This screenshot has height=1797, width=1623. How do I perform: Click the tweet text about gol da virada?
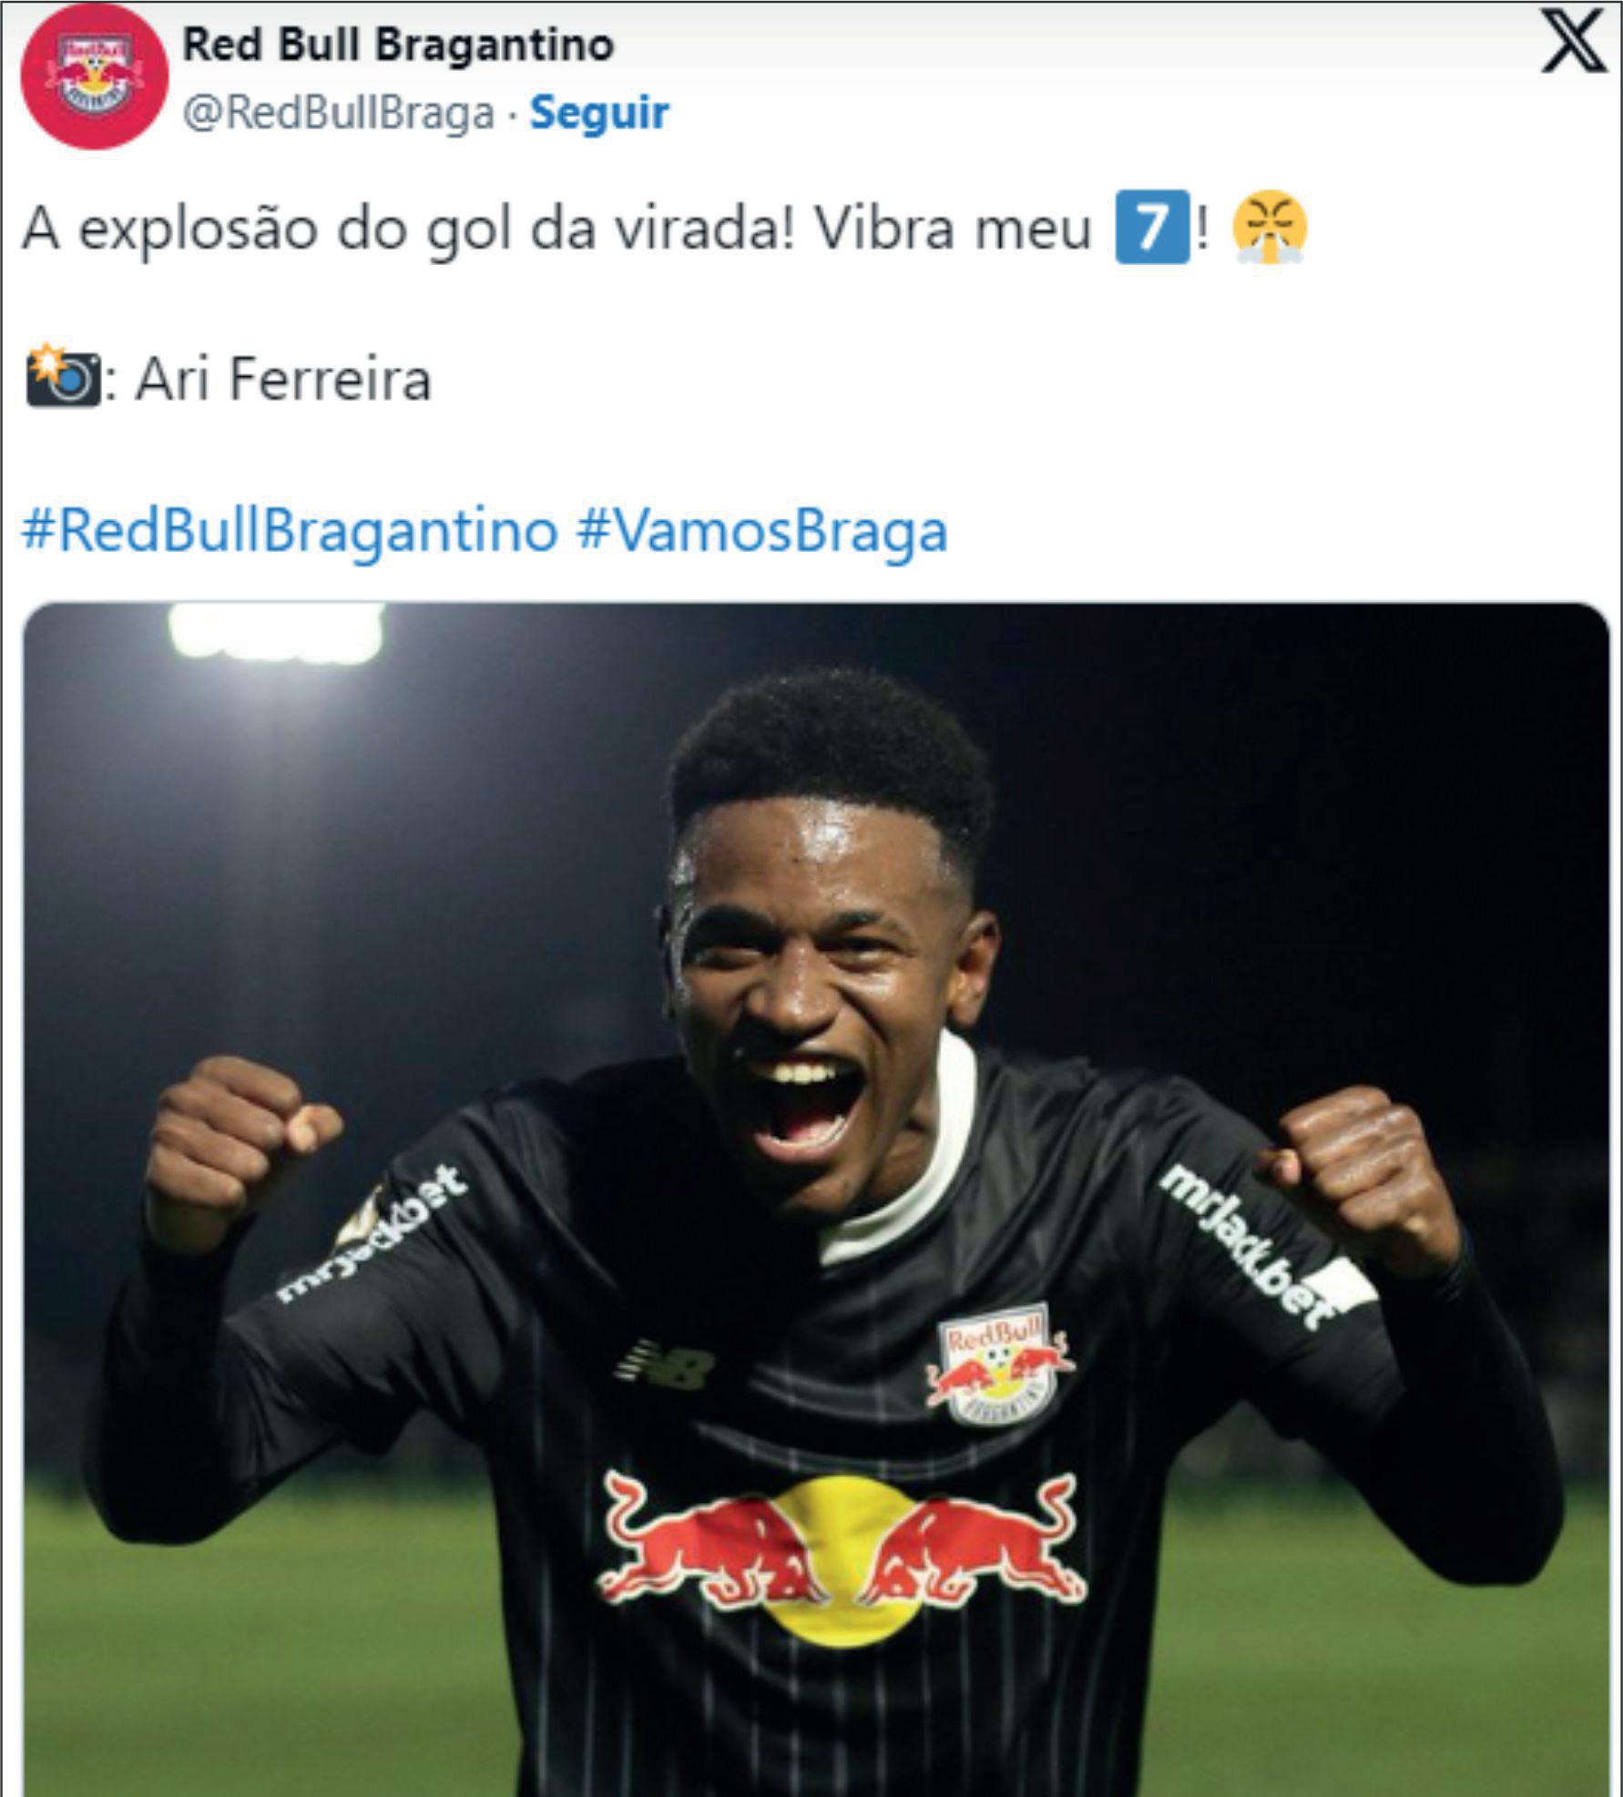556,229
